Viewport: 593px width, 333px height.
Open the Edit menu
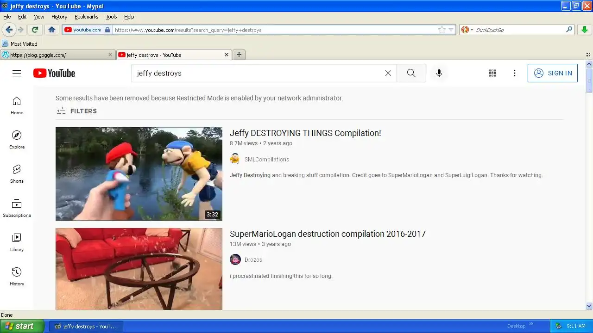click(22, 17)
